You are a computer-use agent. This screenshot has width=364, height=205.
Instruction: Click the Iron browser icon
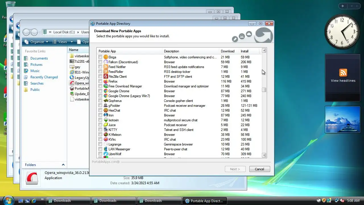point(106,115)
